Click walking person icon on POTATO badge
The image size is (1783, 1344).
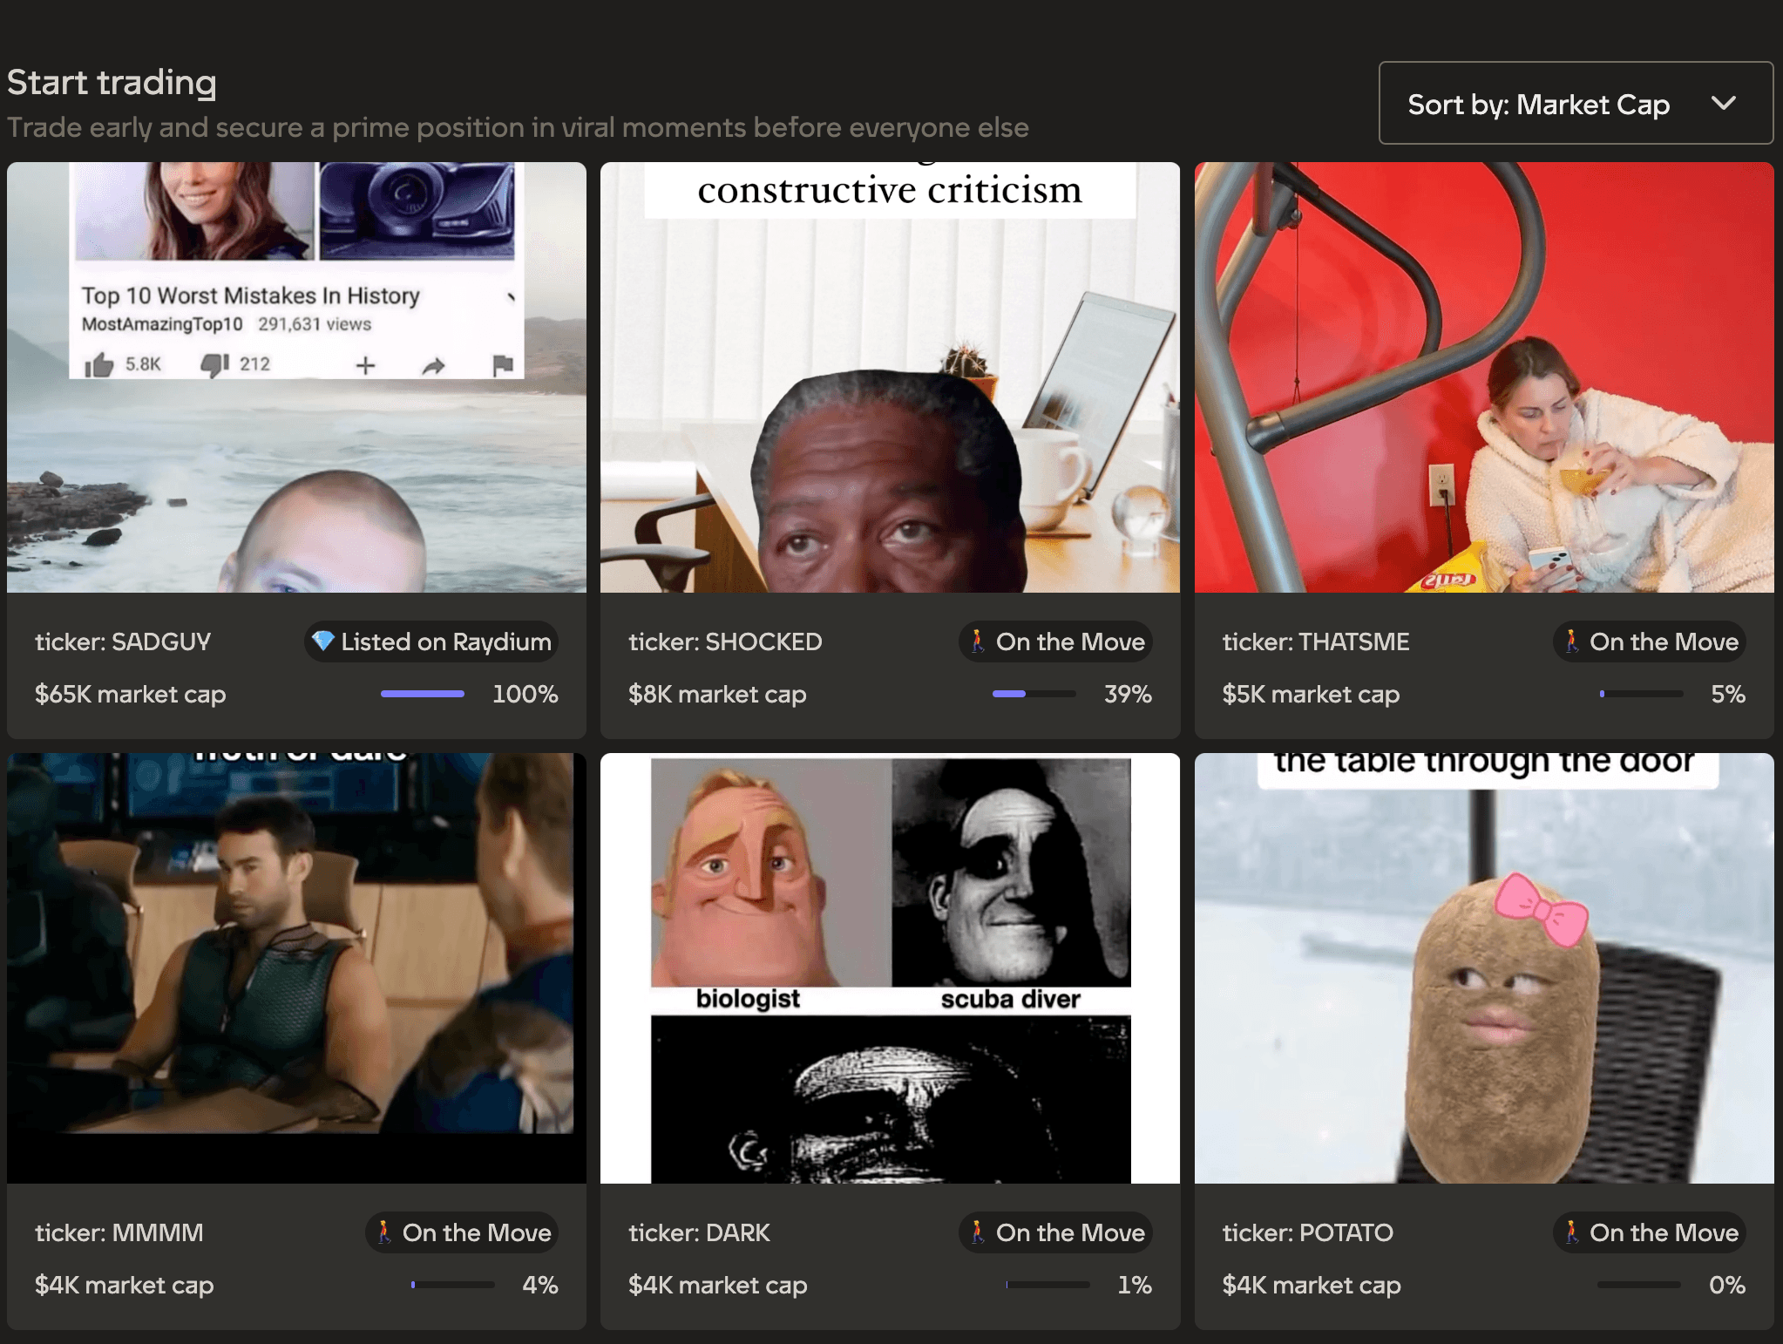click(x=1571, y=1232)
